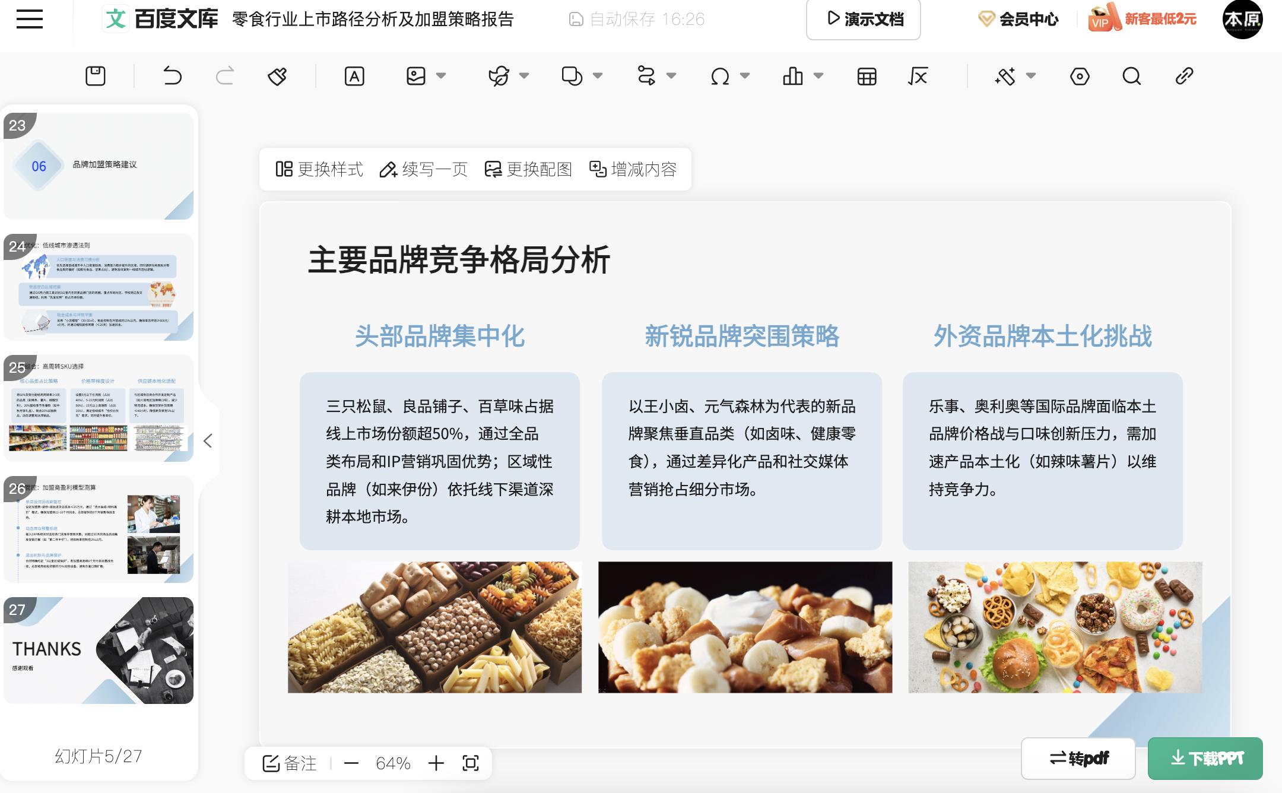Open the image options dropdown arrow
The height and width of the screenshot is (793, 1282).
[x=441, y=76]
